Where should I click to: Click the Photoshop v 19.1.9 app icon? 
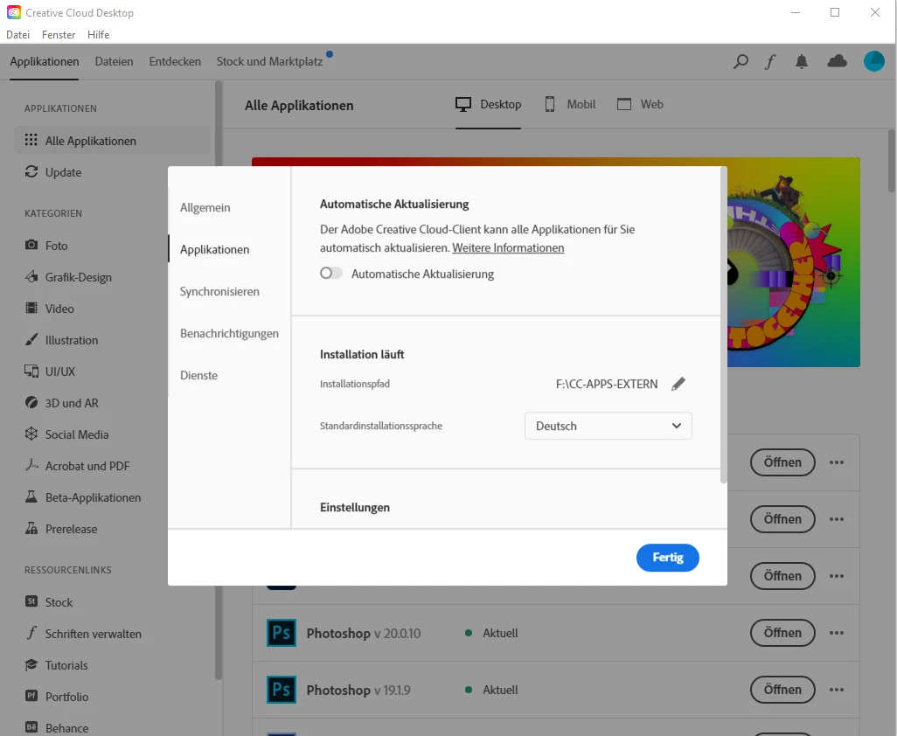[282, 690]
